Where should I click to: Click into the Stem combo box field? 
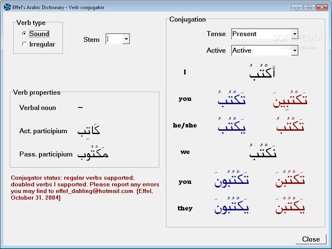click(115, 39)
